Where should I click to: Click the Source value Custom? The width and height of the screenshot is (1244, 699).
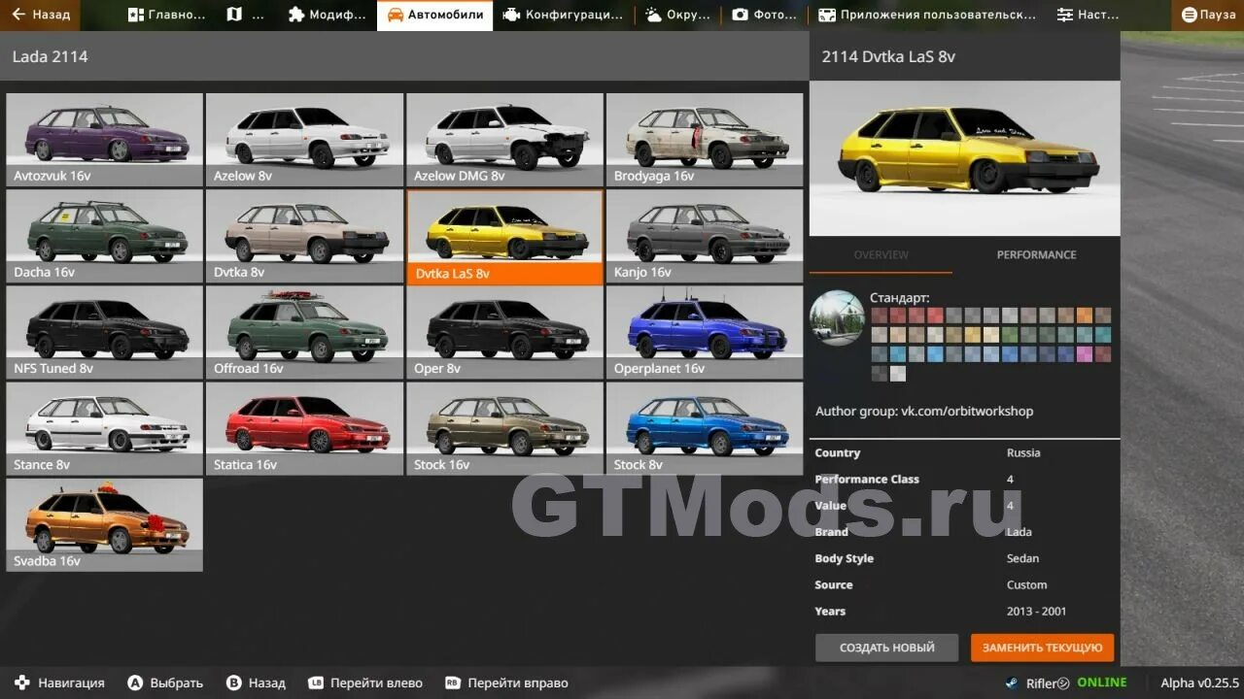1026,584
